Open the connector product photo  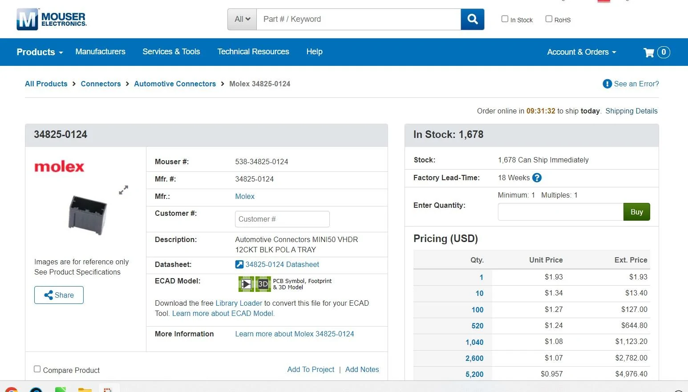click(x=88, y=214)
